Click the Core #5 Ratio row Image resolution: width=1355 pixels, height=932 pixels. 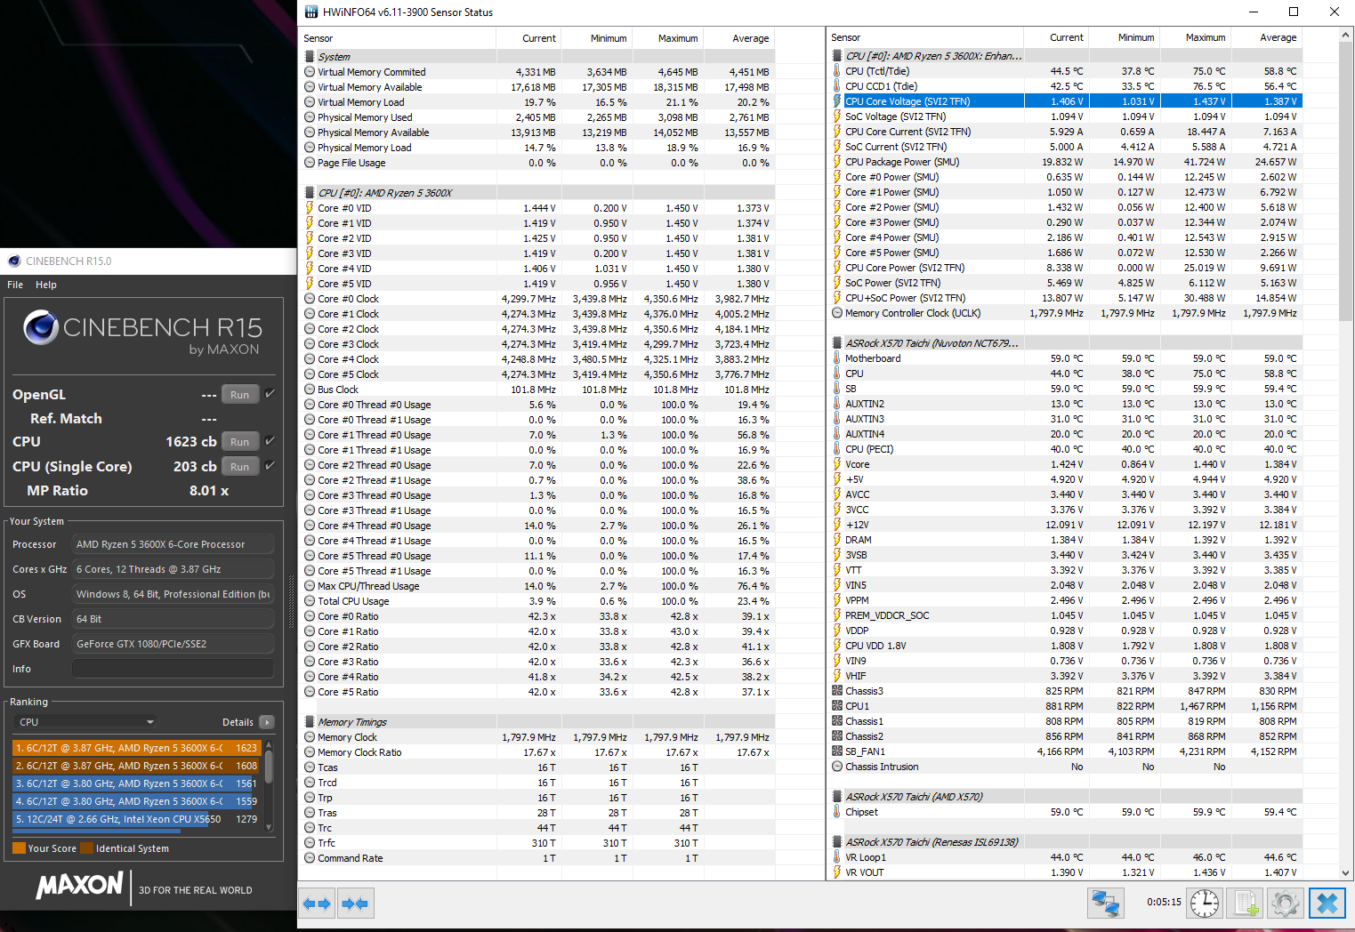point(539,692)
